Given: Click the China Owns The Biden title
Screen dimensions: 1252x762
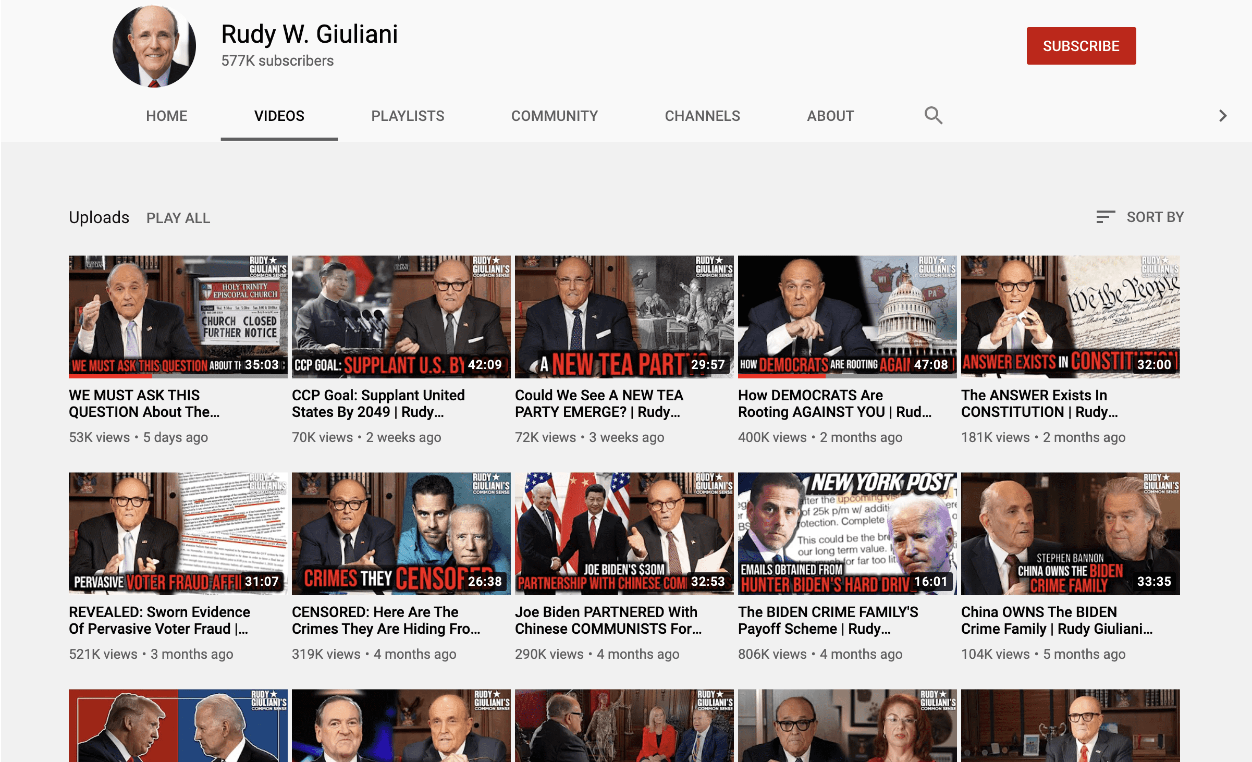Looking at the screenshot, I should pos(1056,620).
